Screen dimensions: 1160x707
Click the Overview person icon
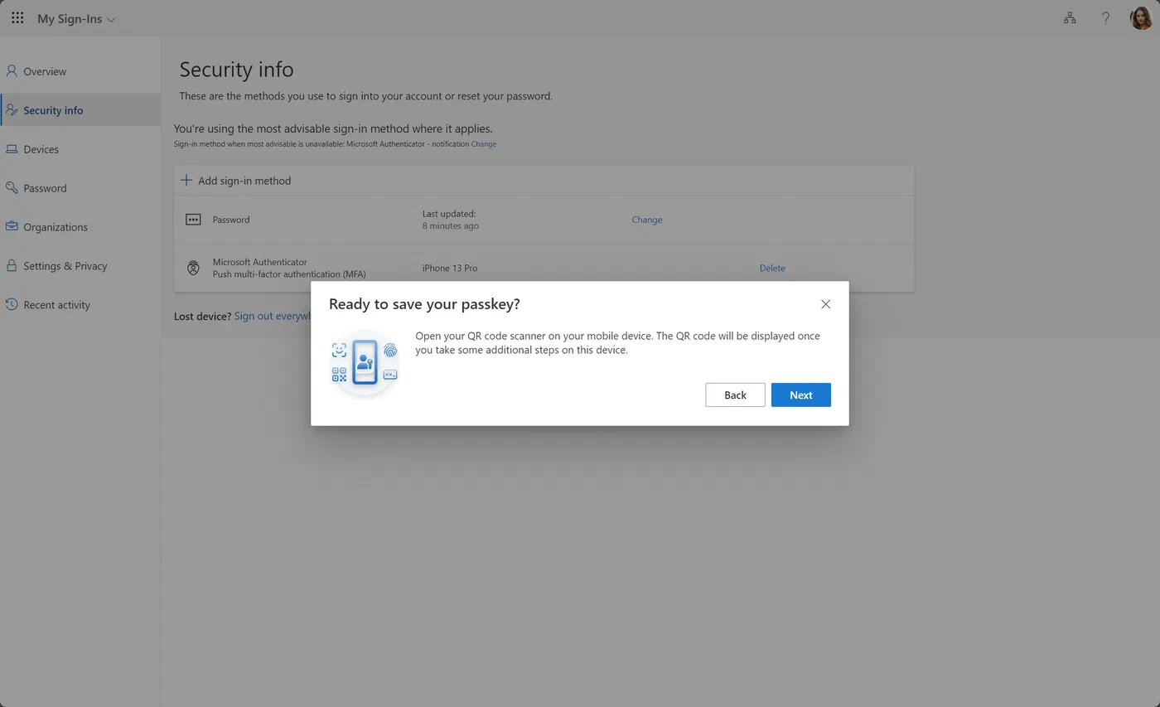[12, 71]
